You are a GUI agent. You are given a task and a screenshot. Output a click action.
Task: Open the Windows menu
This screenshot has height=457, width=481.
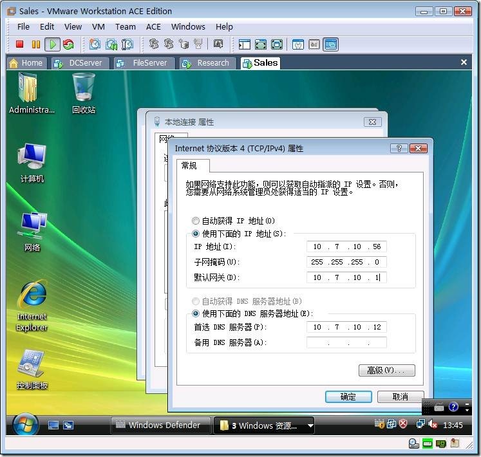[x=188, y=26]
